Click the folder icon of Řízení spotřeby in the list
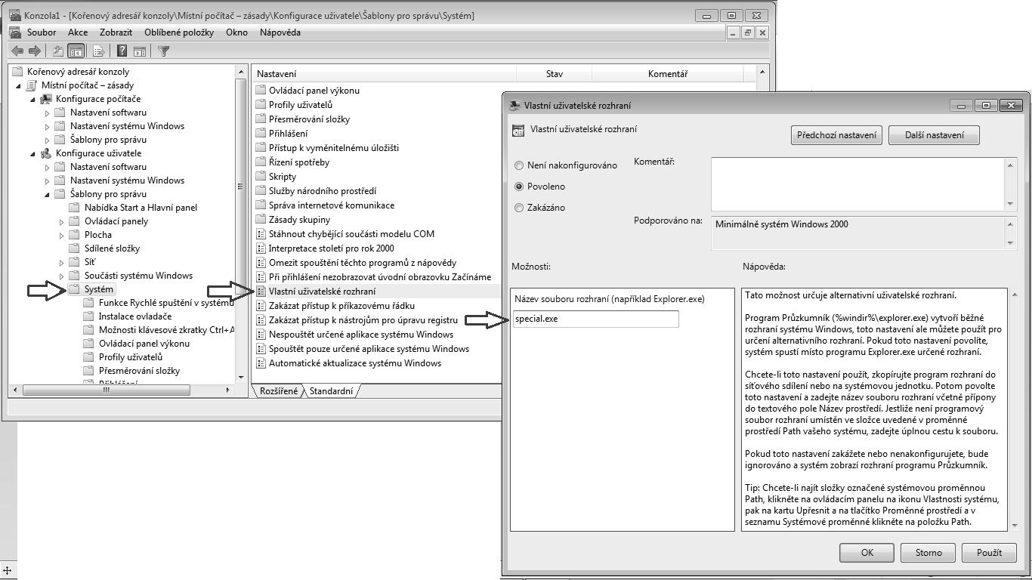 (x=261, y=162)
